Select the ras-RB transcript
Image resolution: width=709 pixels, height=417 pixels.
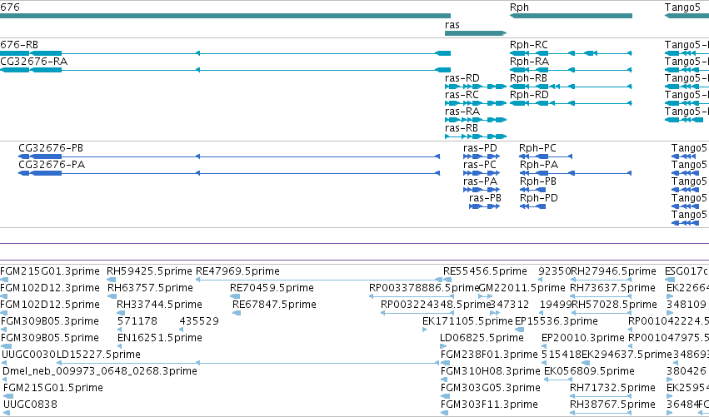476,137
